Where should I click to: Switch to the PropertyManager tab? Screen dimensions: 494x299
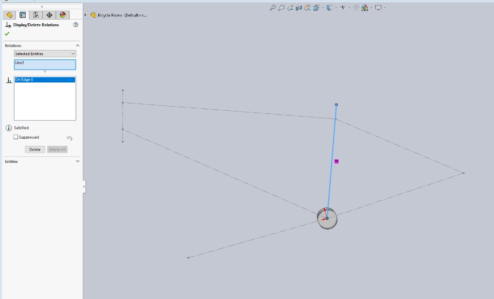click(x=23, y=15)
